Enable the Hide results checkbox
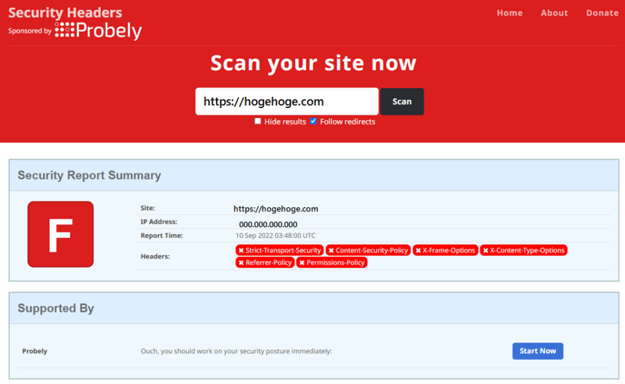This screenshot has height=384, width=625. [x=258, y=121]
